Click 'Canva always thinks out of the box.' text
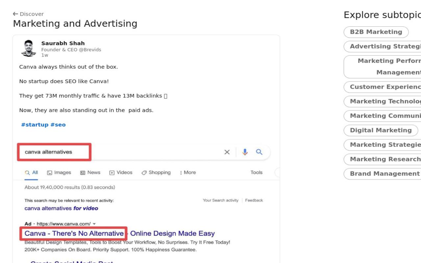421x263 pixels. click(x=68, y=67)
